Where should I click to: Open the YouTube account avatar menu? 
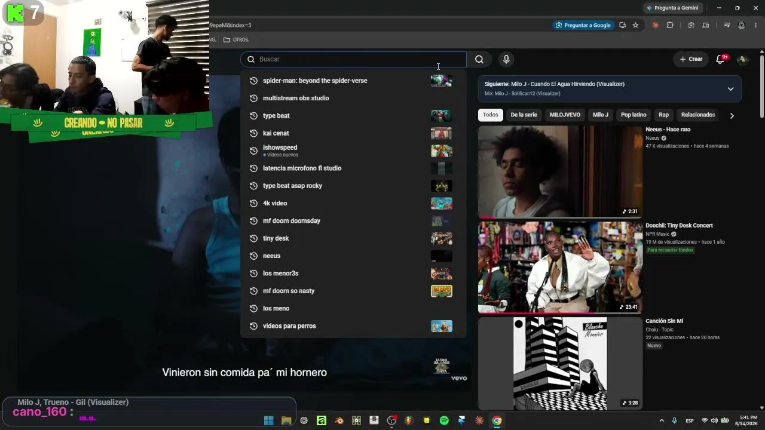742,59
